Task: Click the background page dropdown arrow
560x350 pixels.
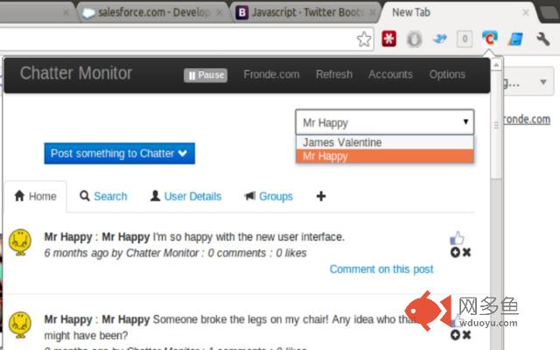Action: [x=543, y=82]
